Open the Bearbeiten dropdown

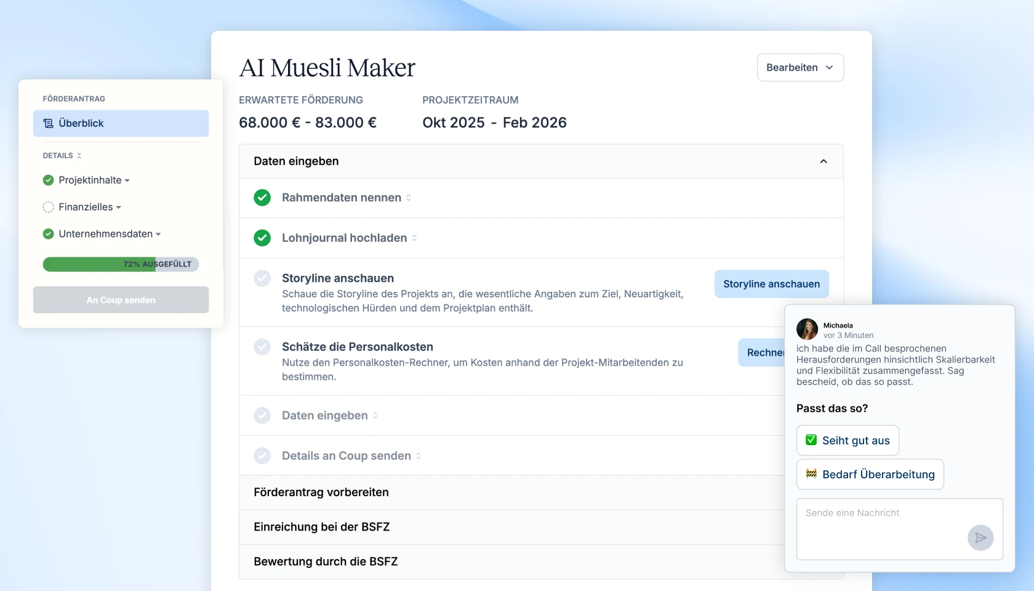click(x=800, y=68)
